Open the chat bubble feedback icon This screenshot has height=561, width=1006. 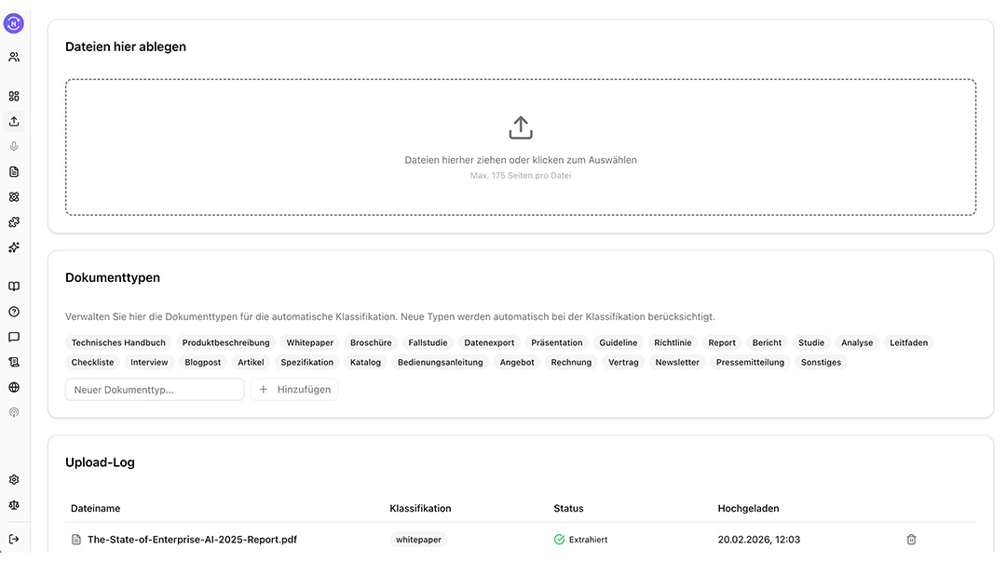13,336
